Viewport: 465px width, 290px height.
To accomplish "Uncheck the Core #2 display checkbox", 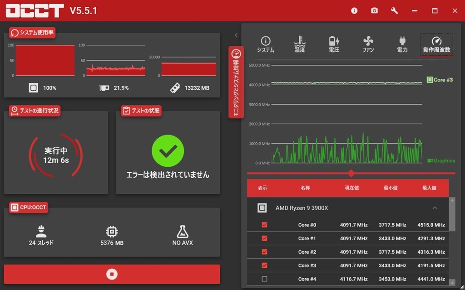I will tap(264, 252).
